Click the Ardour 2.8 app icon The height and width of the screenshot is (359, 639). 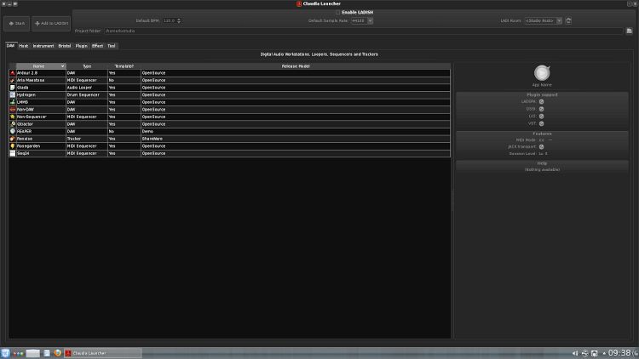point(13,73)
